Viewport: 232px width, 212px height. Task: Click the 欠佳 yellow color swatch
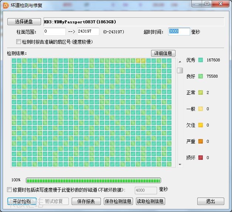tap(201, 125)
